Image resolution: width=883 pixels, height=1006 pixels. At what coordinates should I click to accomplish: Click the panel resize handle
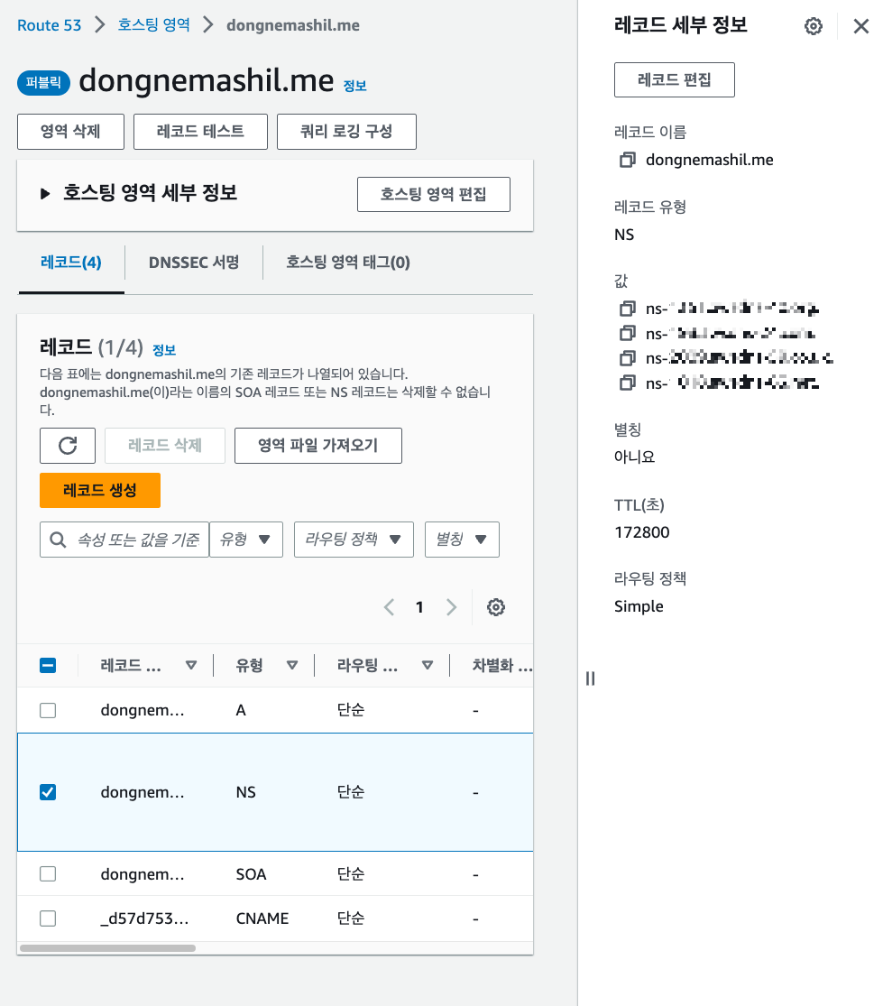click(x=590, y=678)
